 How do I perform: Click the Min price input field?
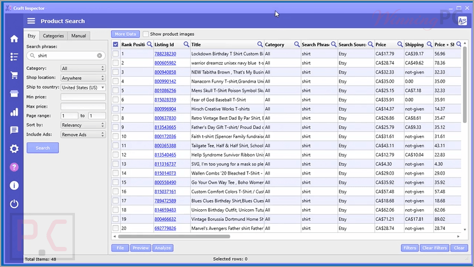coord(83,97)
